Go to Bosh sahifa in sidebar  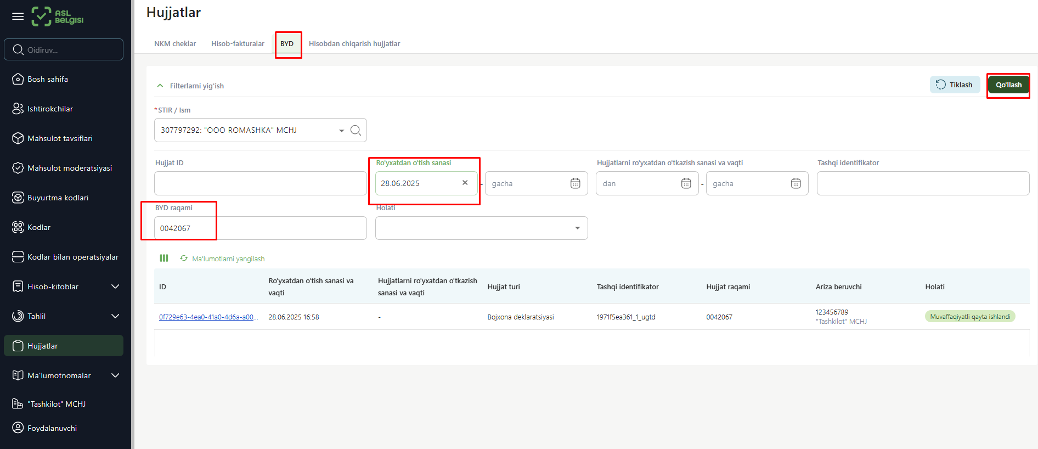[x=48, y=79]
